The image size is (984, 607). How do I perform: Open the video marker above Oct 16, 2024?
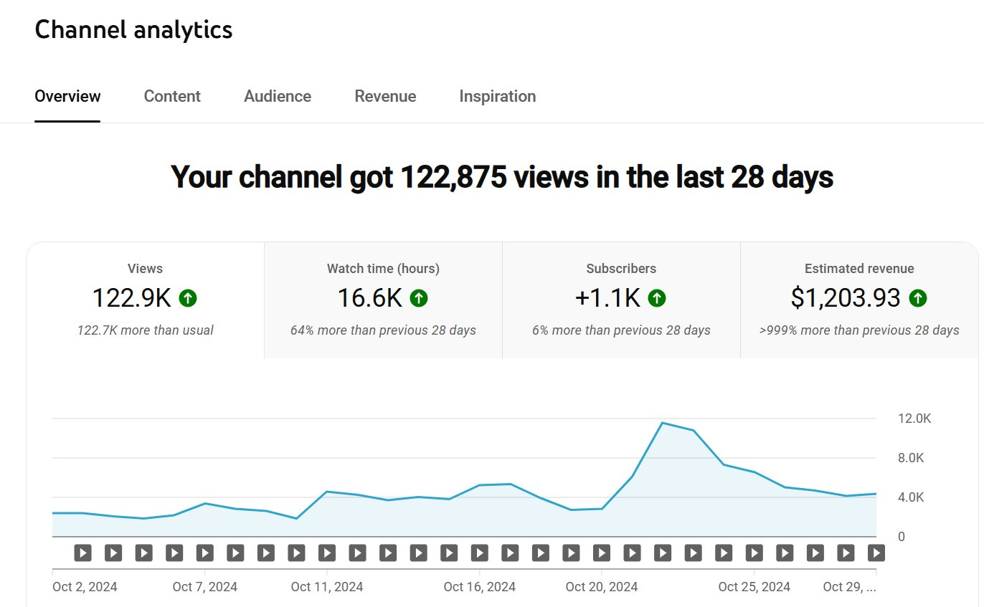(x=480, y=553)
